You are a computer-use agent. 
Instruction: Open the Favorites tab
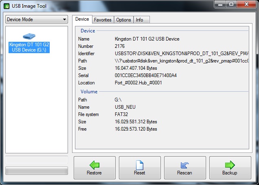click(x=103, y=20)
